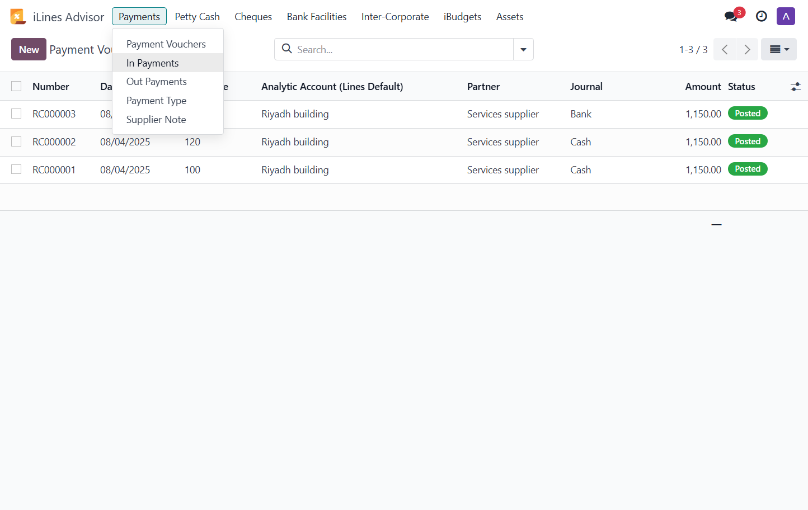Viewport: 808px width, 510px height.
Task: Tick the select-all header checkbox
Action: [x=16, y=86]
